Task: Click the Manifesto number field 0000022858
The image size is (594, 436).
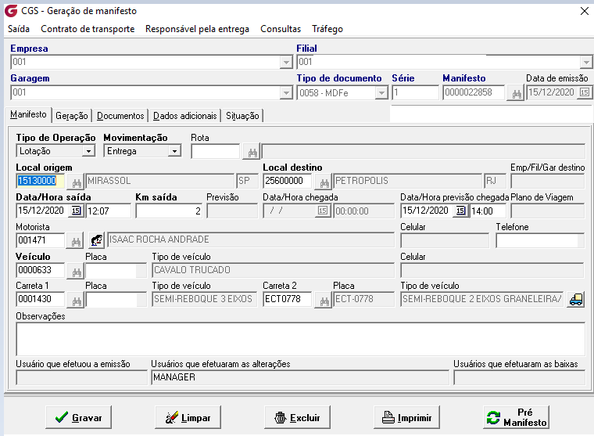Action: [474, 92]
